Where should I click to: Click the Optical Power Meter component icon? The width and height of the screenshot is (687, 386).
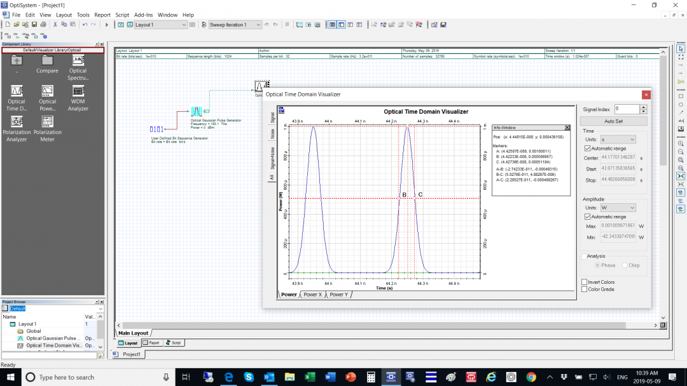48,91
